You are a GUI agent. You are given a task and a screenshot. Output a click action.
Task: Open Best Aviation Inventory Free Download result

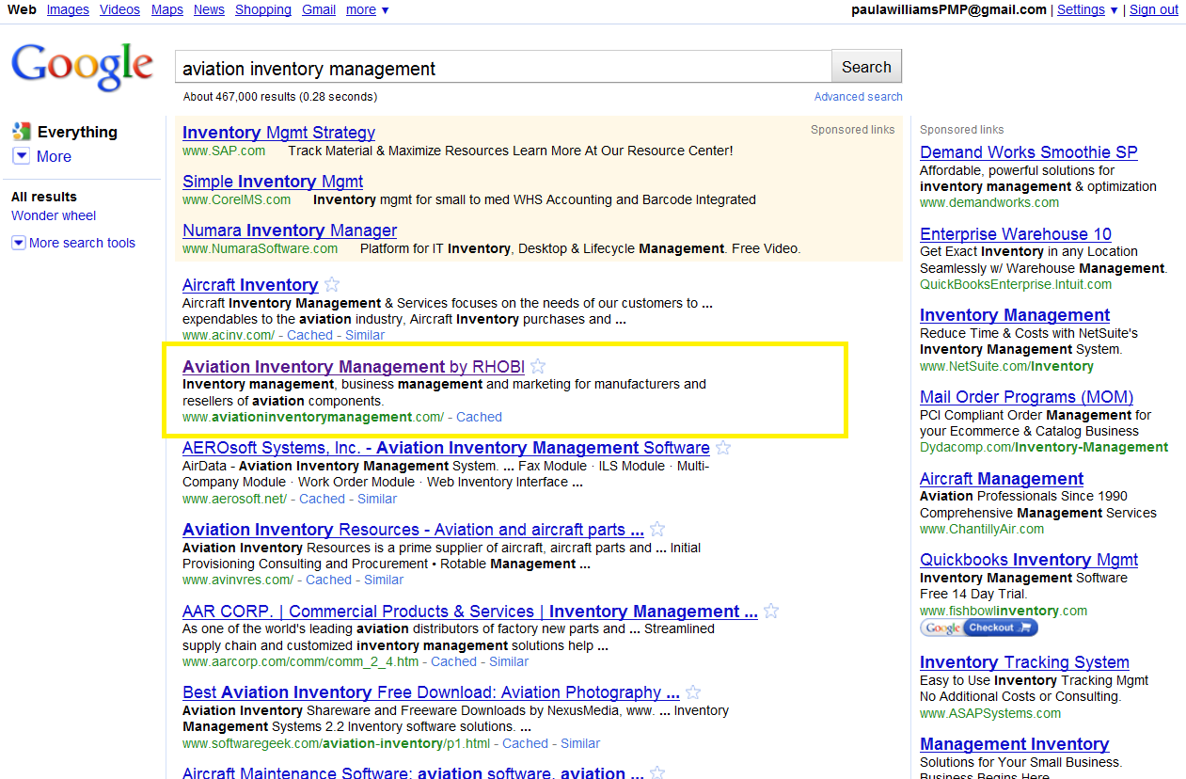click(x=431, y=692)
